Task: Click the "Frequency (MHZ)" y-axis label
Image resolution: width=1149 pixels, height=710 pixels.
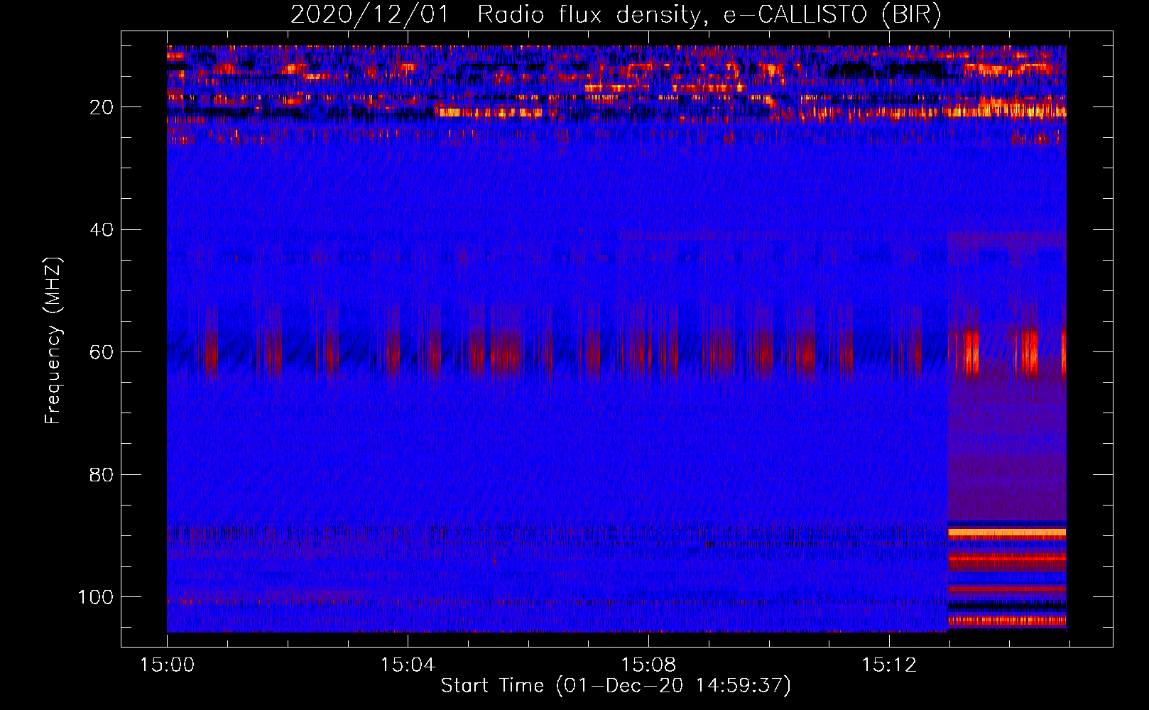Action: tap(53, 340)
